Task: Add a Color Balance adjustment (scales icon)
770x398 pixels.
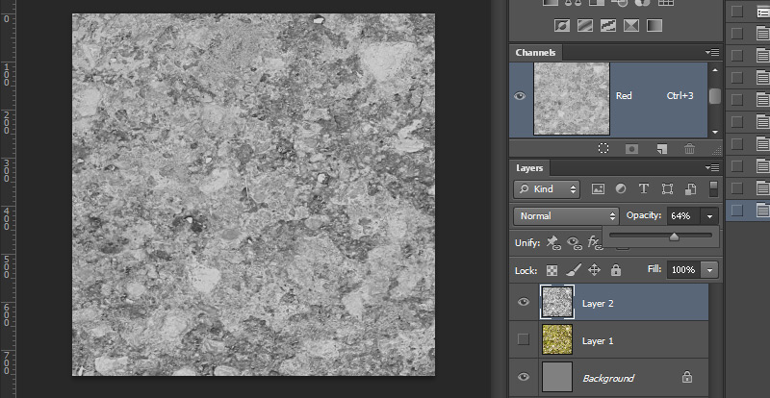Action: click(x=573, y=3)
